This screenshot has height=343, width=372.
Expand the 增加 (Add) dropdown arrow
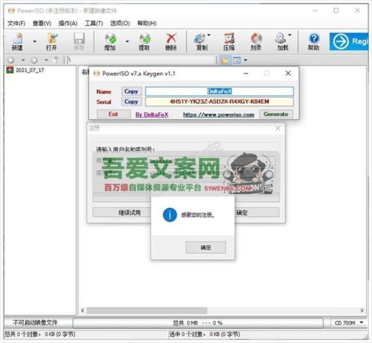coord(127,42)
